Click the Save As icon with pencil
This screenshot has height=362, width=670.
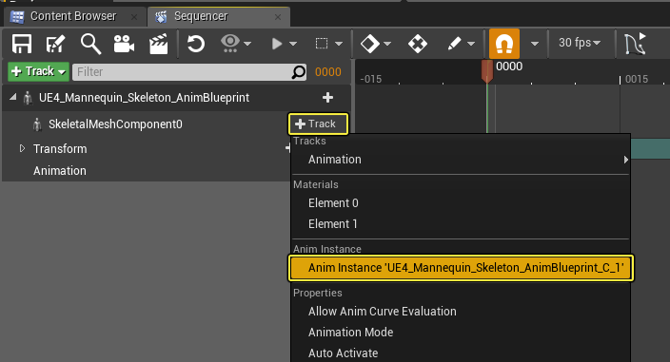point(55,44)
